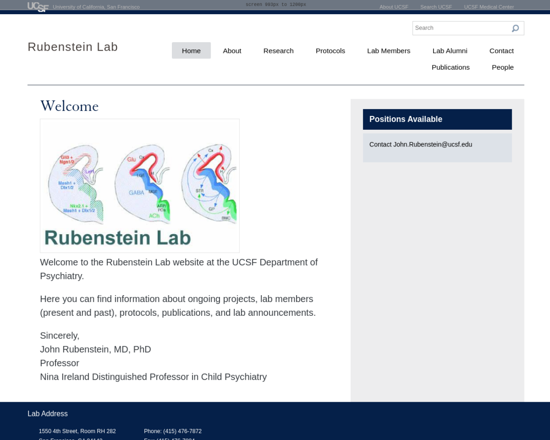Click the John Rubenstein, MD, PhD line
The height and width of the screenshot is (440, 550).
point(95,349)
